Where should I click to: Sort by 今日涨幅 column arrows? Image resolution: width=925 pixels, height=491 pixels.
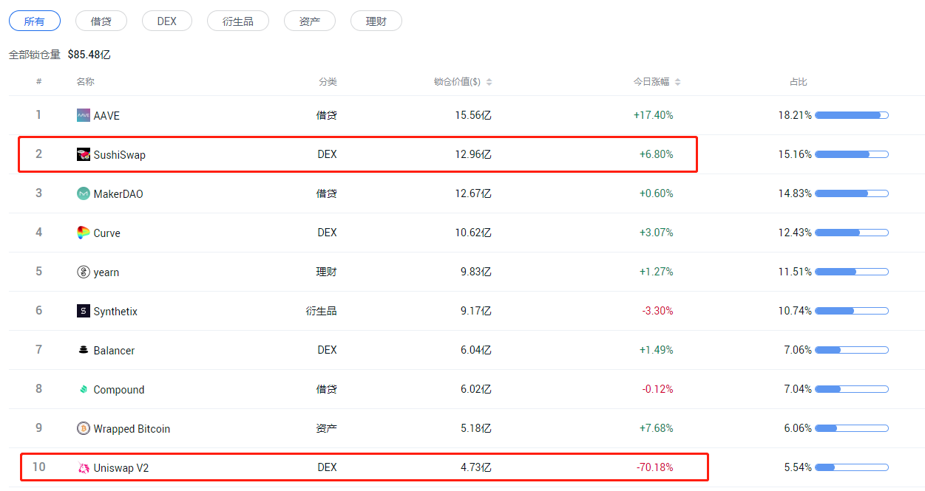(678, 82)
